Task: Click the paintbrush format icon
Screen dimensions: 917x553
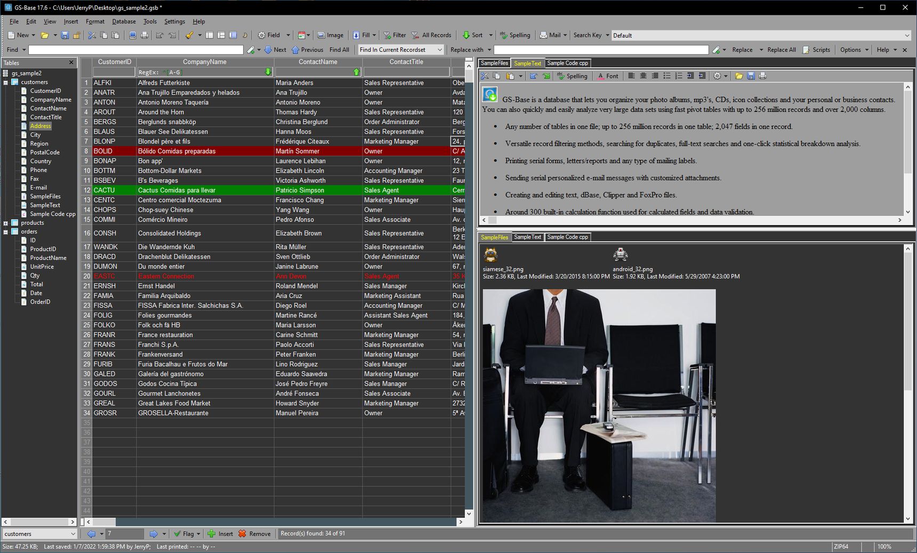Action: (189, 35)
